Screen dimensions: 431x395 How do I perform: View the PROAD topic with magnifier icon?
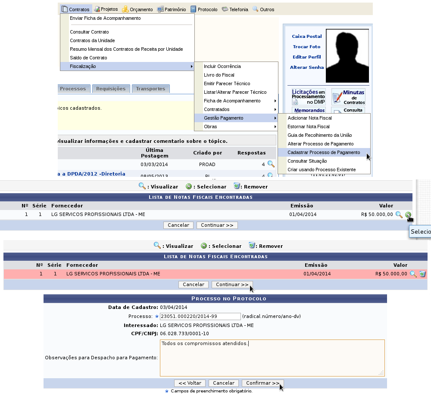click(x=271, y=164)
